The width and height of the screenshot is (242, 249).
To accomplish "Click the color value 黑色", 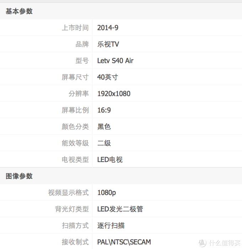I will [x=104, y=126].
